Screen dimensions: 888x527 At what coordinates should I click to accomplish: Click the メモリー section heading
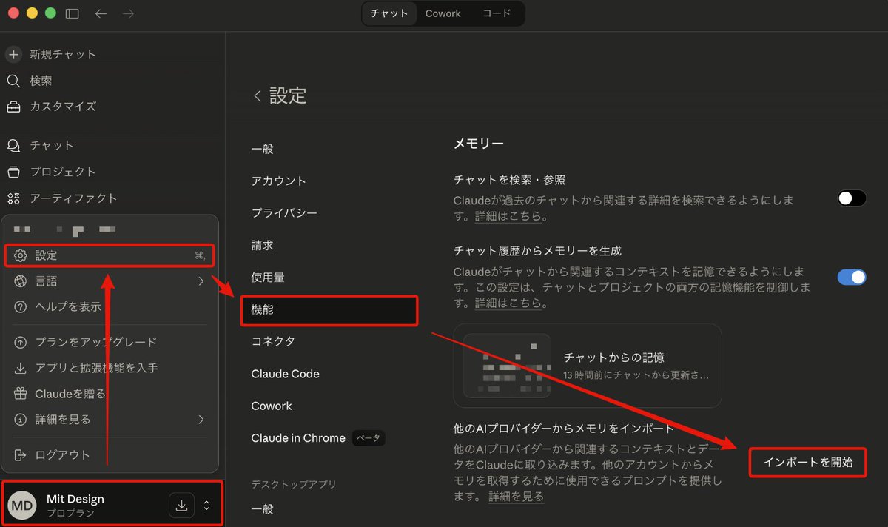click(478, 144)
